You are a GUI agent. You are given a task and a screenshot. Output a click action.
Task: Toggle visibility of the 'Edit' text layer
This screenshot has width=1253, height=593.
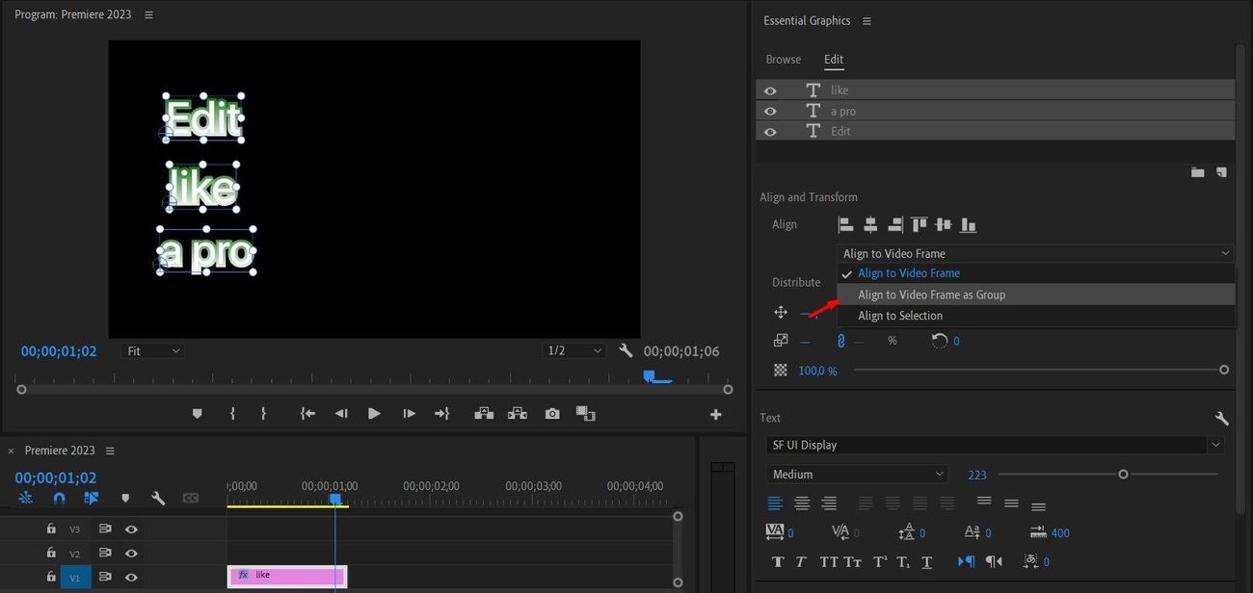(x=770, y=132)
